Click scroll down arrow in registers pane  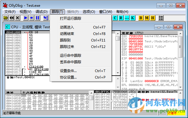tap(180, 87)
